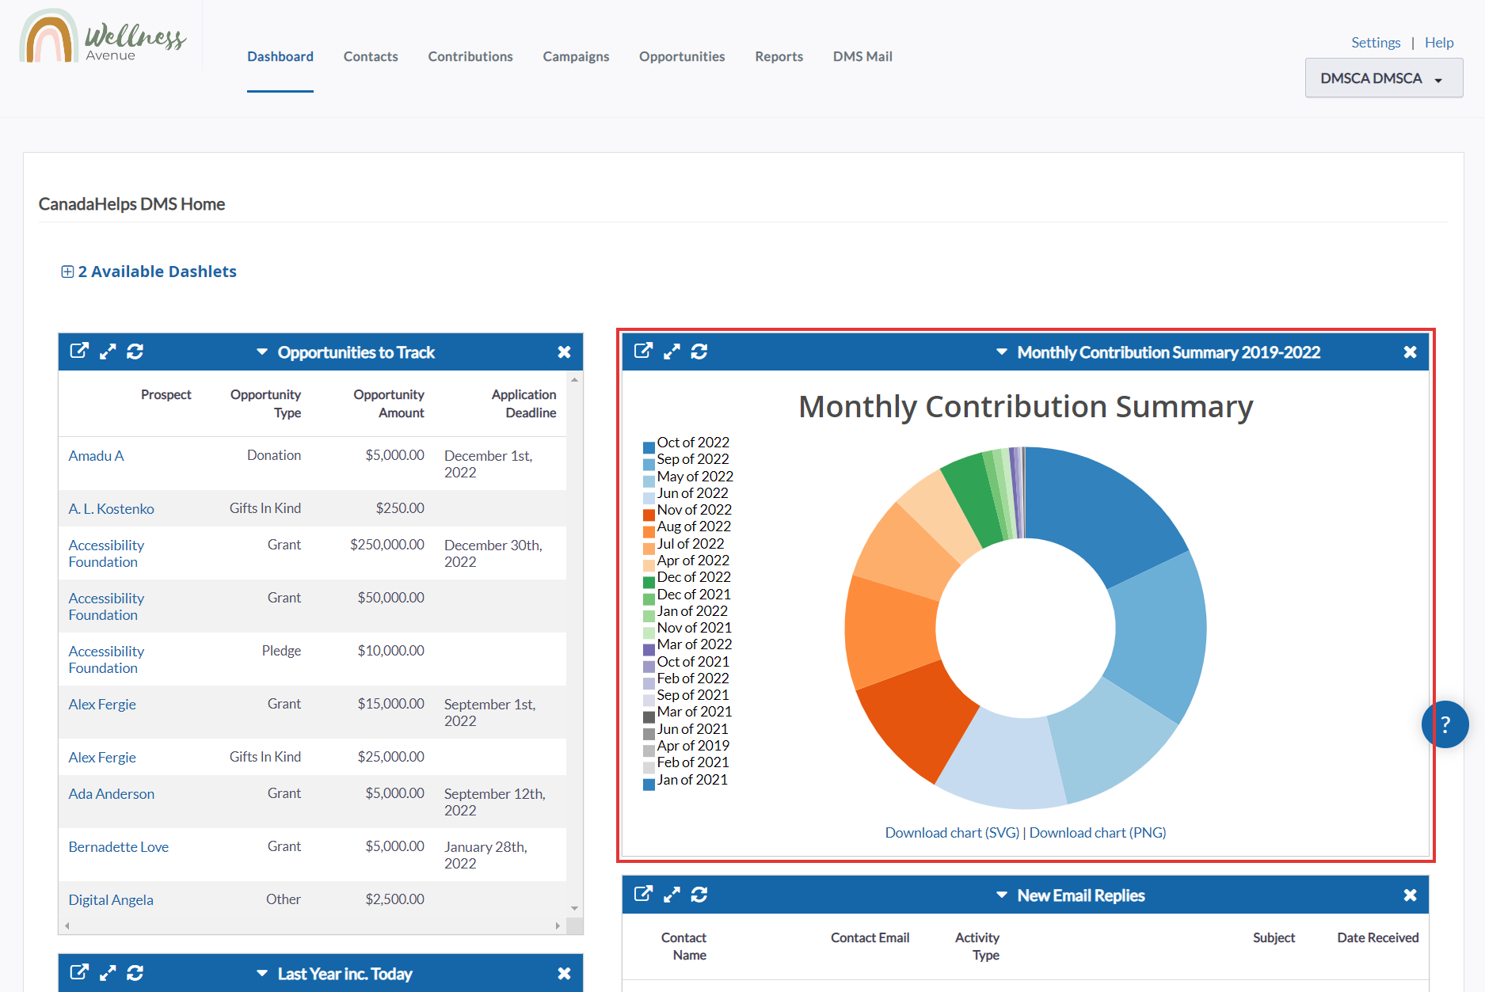Screen dimensions: 1485x992
Task: Expand the 2 Available Dashlets section
Action: (149, 272)
